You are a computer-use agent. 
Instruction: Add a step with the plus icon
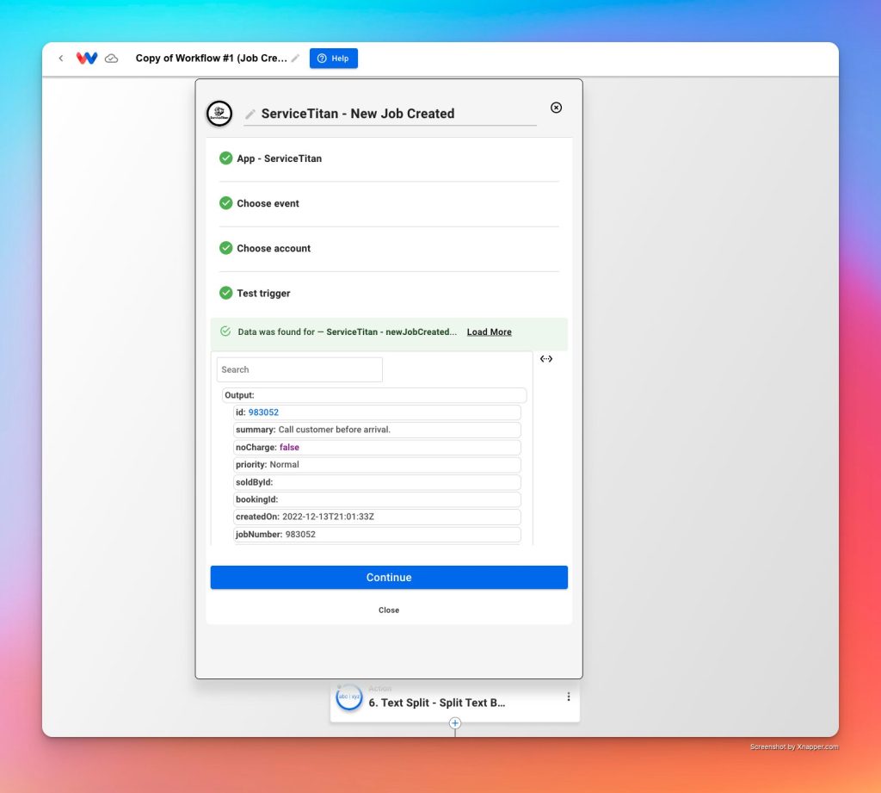(455, 723)
